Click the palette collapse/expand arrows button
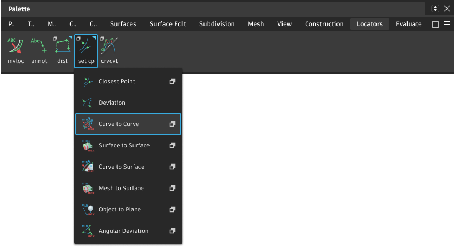This screenshot has width=454, height=251. coord(435,9)
